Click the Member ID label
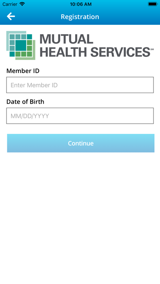Viewport: 160px width, 284px height. (x=23, y=71)
